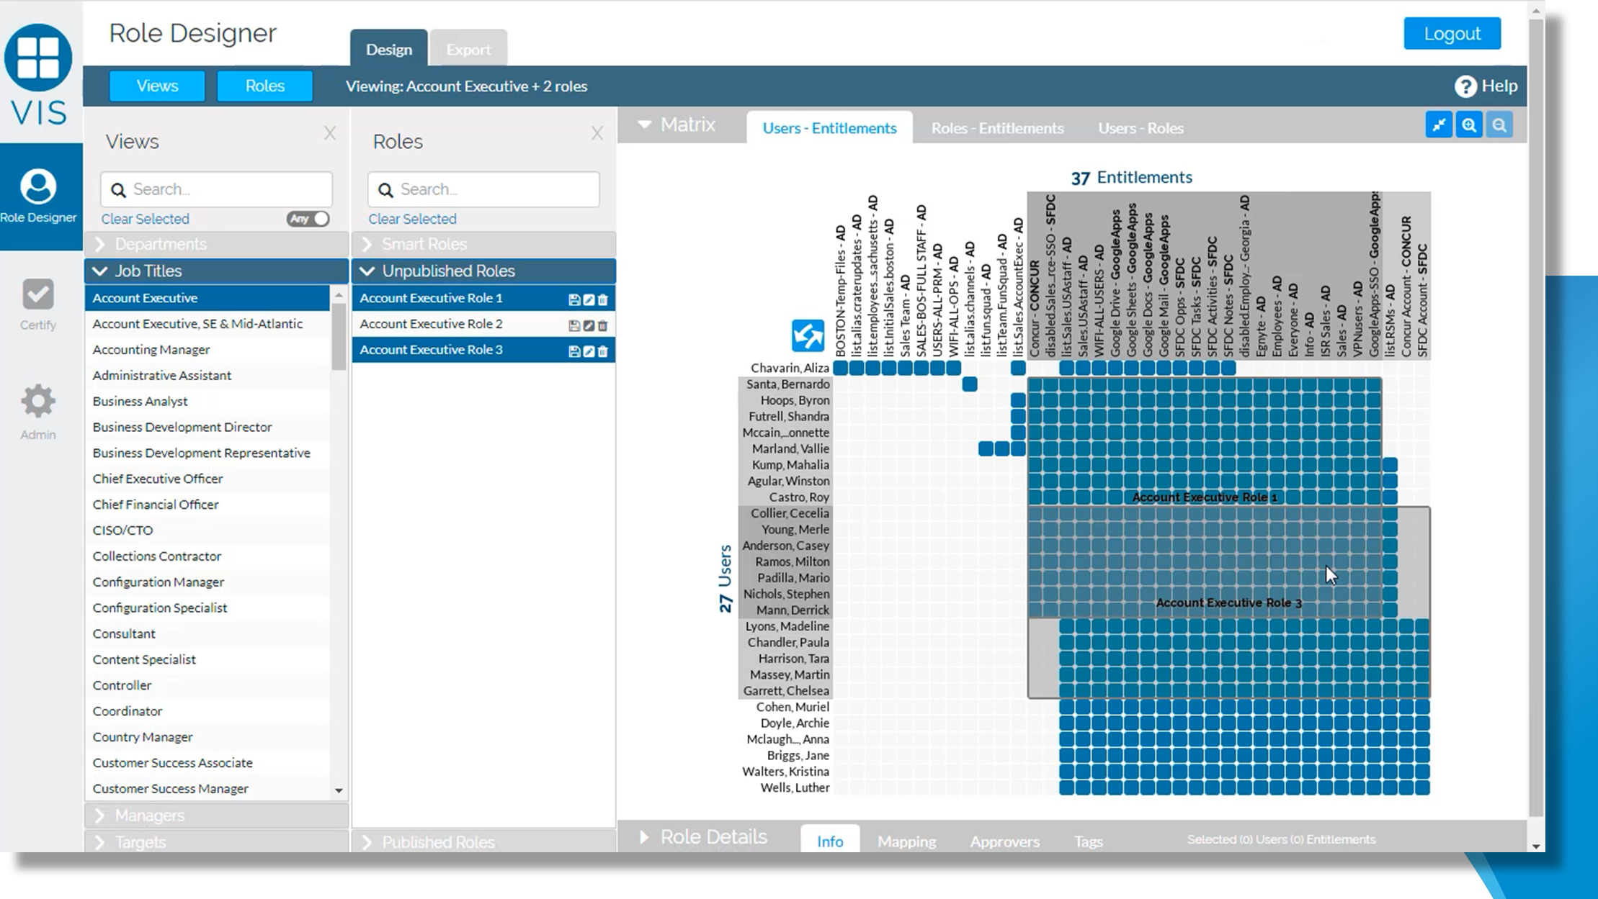The image size is (1598, 899).
Task: Switch to Users - Roles matrix tab
Action: coord(1141,128)
